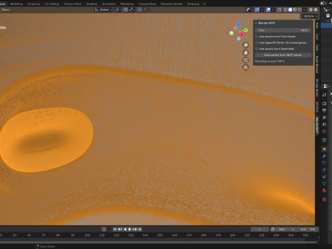Image resolution: width=332 pixels, height=249 pixels.
Task: Toggle camera view icon
Action: point(246,60)
